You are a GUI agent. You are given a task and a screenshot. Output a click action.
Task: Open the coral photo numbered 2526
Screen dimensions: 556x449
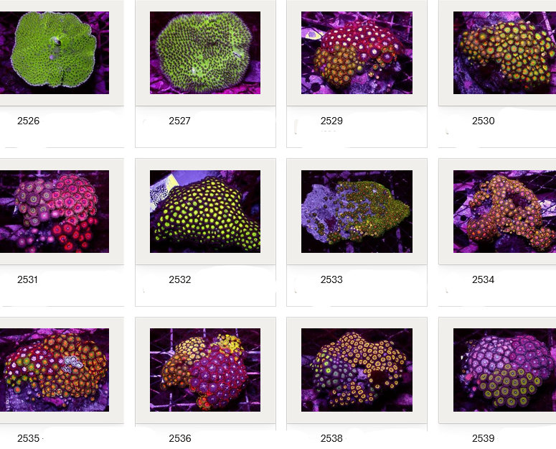tap(55, 53)
